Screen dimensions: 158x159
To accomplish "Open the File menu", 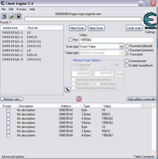I will pos(3,9).
